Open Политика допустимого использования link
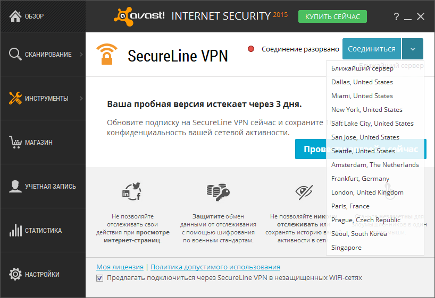435x298 pixels. pos(215,267)
